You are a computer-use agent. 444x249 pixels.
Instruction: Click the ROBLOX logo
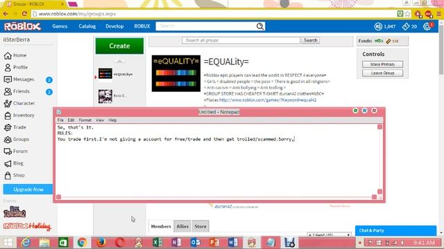(x=22, y=26)
